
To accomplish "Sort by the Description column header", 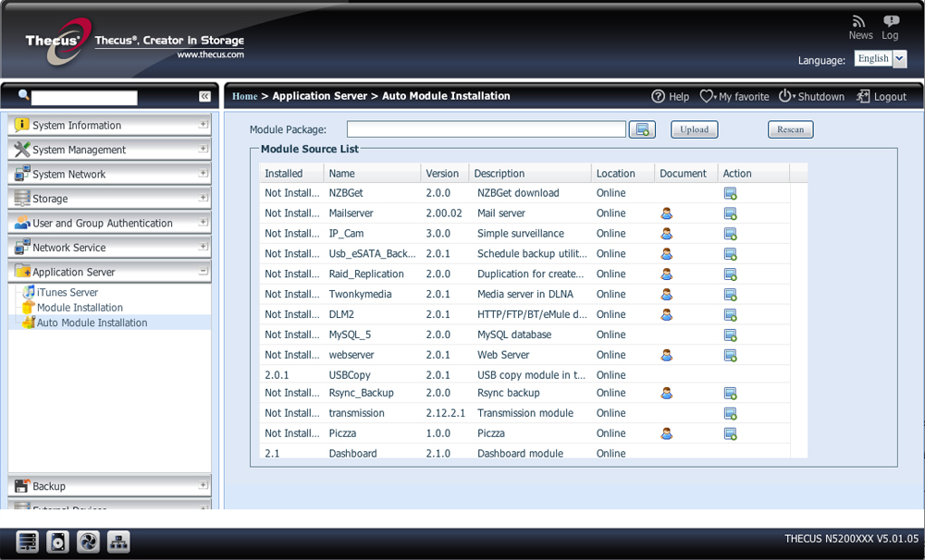I will (x=530, y=174).
